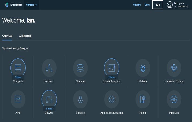Open the Application Services layers icon

tap(112, 99)
